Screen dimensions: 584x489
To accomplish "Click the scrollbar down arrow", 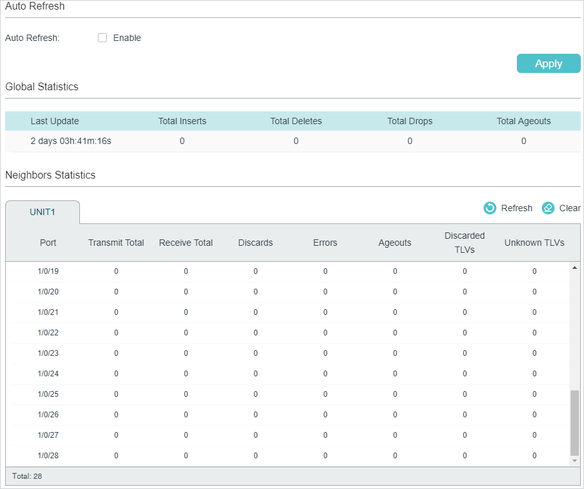I will click(574, 461).
